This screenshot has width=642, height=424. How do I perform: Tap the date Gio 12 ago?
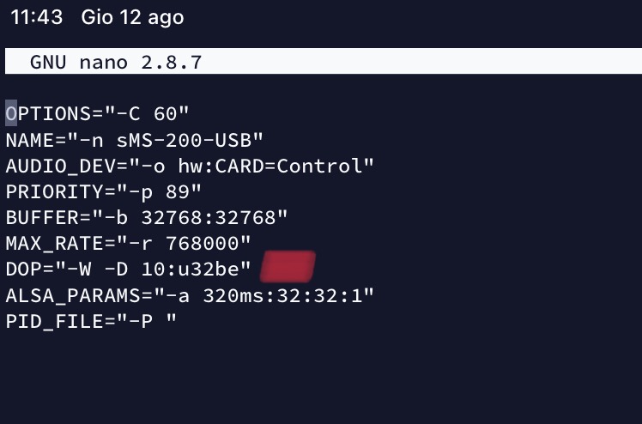pos(132,17)
